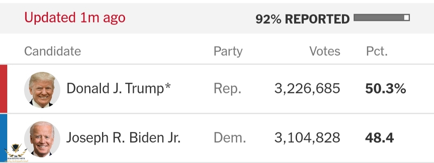The height and width of the screenshot is (163, 434).
Task: Open the Donald J. Trump name link
Action: pyautogui.click(x=119, y=89)
